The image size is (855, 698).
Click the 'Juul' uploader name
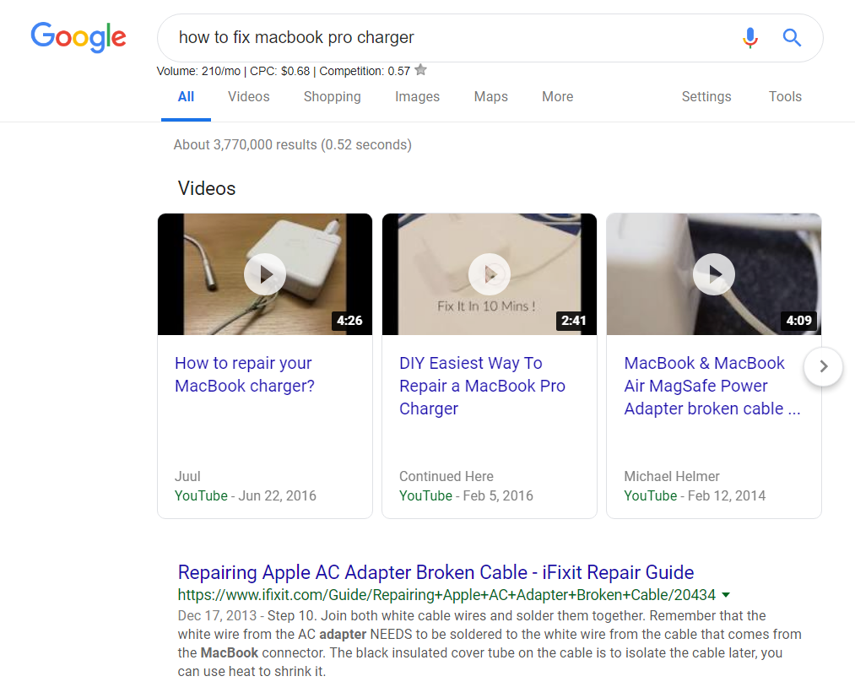187,476
